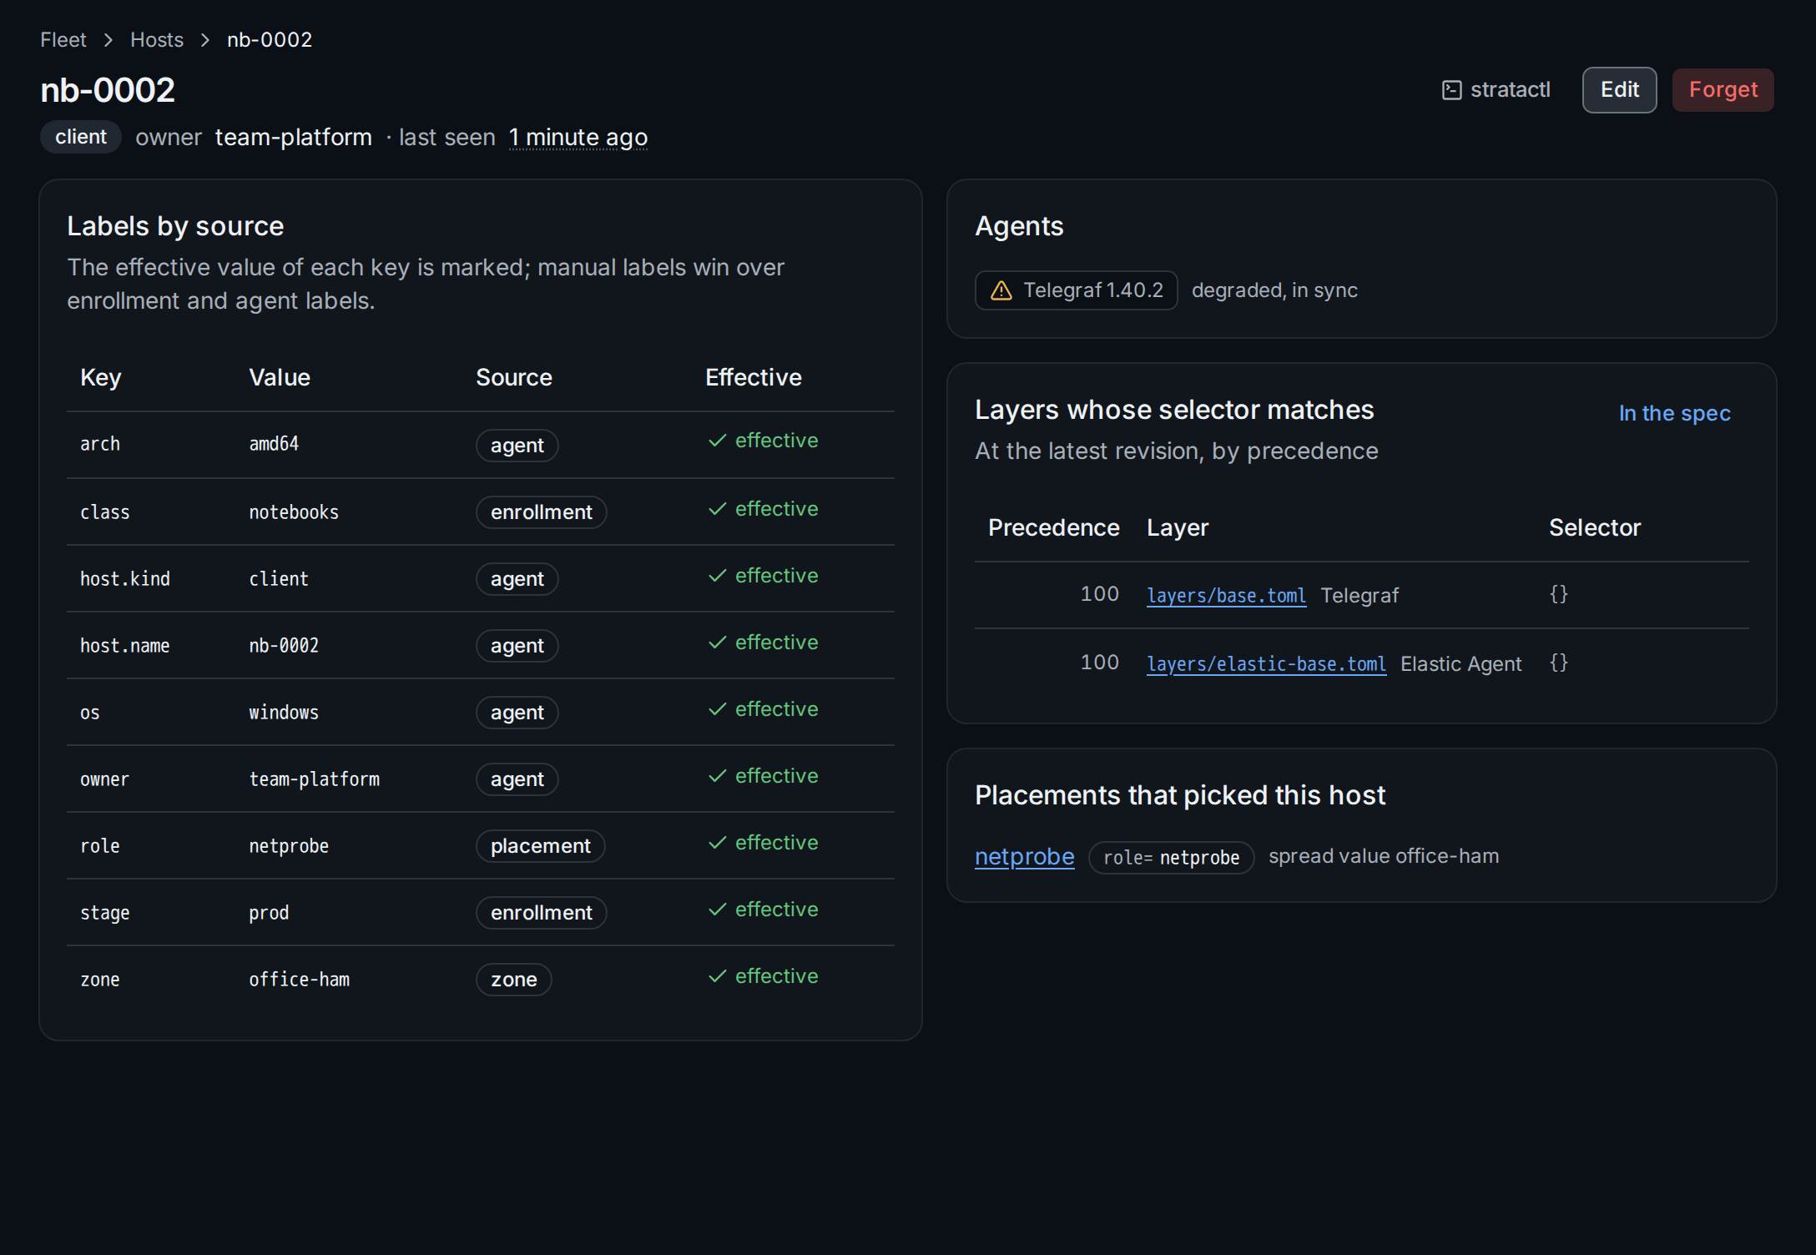Click the Telegraf warning triangle icon
This screenshot has height=1255, width=1816.
click(1001, 290)
